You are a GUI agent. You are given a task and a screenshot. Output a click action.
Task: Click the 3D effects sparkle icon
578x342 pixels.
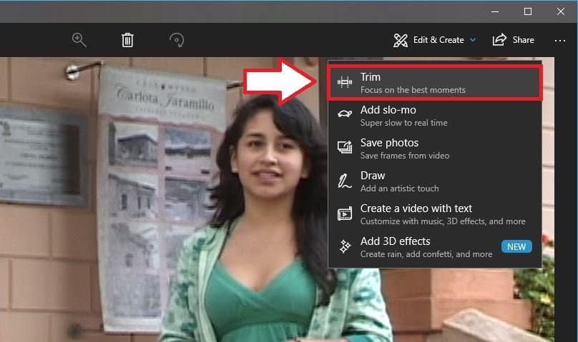click(345, 246)
